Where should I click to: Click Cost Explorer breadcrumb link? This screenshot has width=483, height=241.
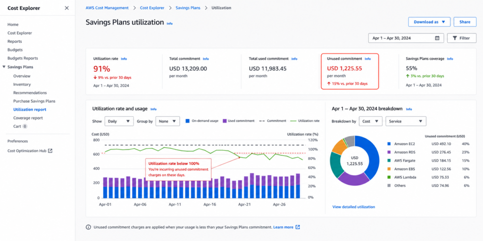(152, 8)
